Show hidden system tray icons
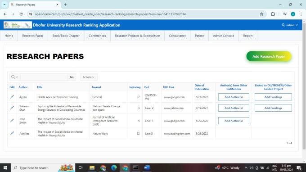Viewport: 306px width, 172px height. [246, 167]
